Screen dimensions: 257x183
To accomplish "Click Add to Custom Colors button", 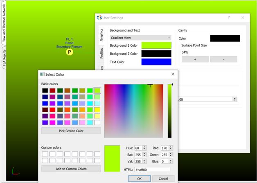I will pyautogui.click(x=71, y=169).
